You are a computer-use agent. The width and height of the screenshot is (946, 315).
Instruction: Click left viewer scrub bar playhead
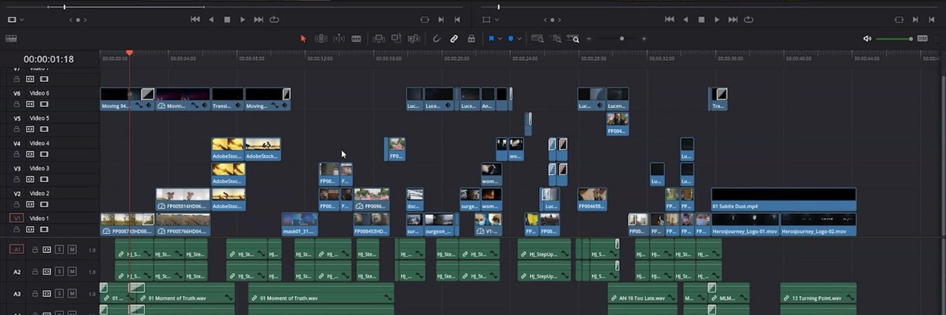(64, 7)
